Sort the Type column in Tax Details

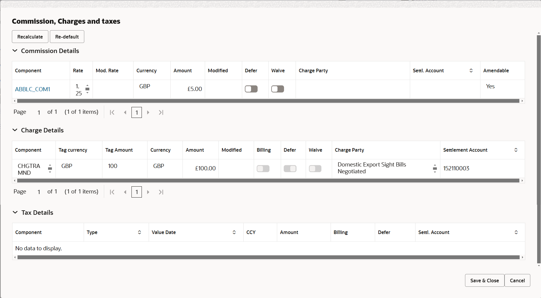point(139,232)
